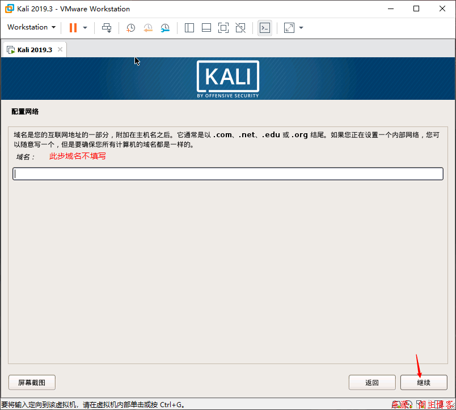Viewport: 456px width, 410px height.
Task: Open the snapshot manager
Action: (x=165, y=28)
